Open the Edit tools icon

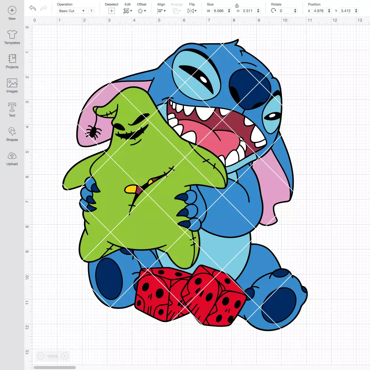pyautogui.click(x=126, y=11)
